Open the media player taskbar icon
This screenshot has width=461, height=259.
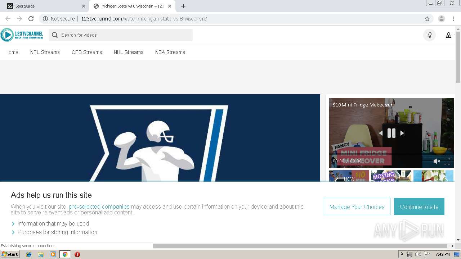coord(53,254)
